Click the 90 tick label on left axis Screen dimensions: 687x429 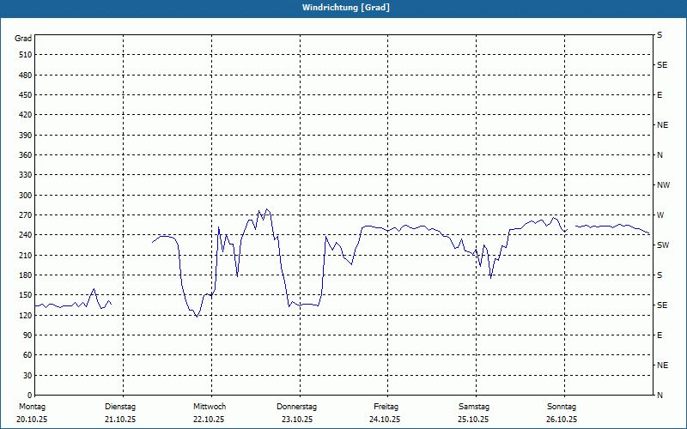(28, 335)
